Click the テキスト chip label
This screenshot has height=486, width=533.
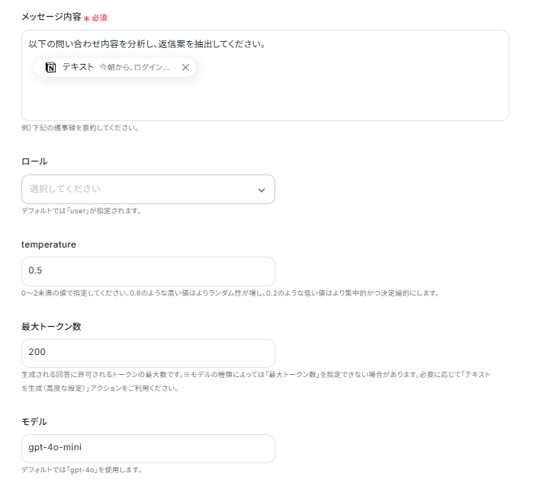[78, 67]
